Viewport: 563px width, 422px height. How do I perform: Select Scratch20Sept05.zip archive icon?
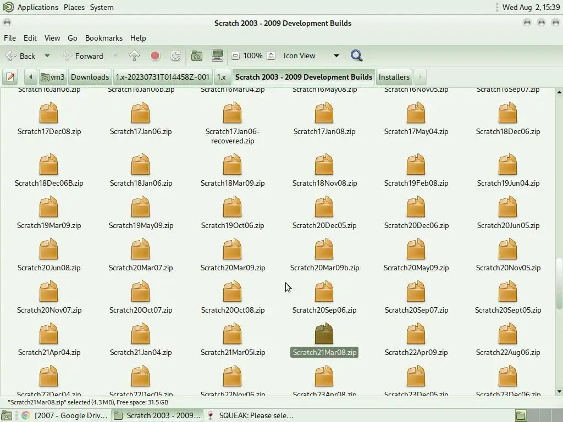[x=507, y=291]
